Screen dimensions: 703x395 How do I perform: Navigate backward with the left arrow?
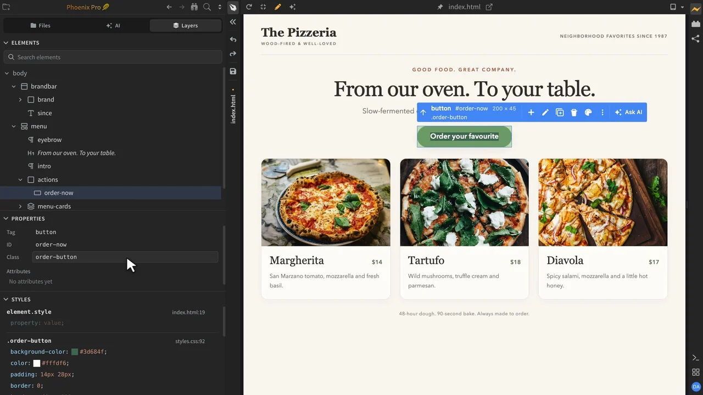point(169,7)
